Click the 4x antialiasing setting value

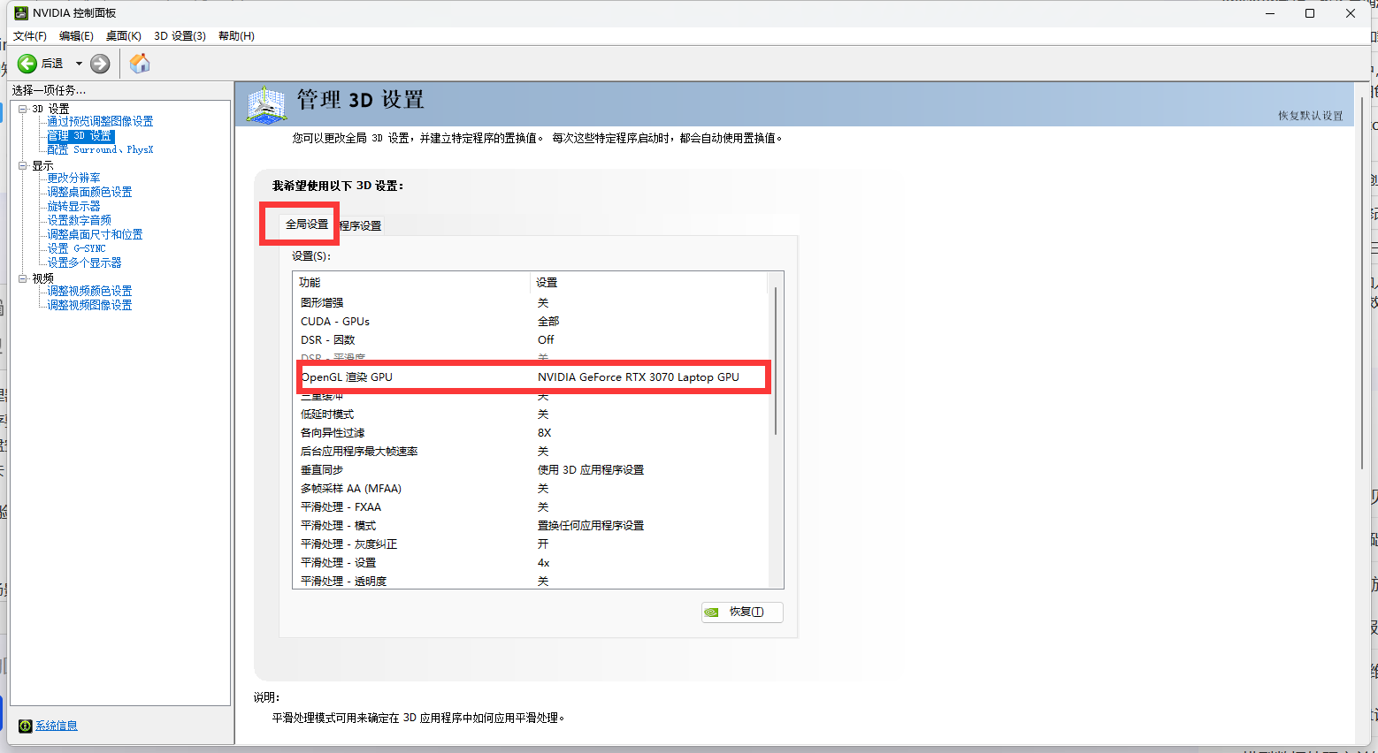click(x=544, y=563)
